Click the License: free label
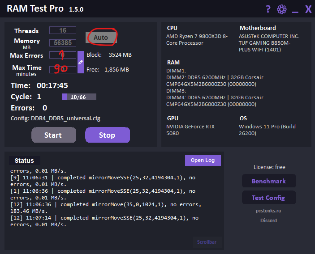 click(269, 167)
